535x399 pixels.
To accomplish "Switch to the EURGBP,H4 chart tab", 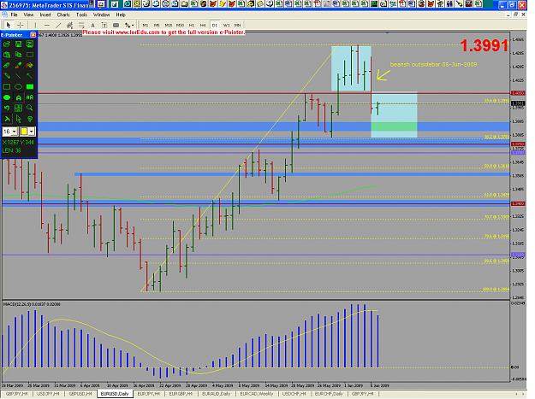I will point(181,394).
